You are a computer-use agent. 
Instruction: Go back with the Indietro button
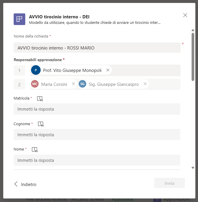click(x=26, y=184)
